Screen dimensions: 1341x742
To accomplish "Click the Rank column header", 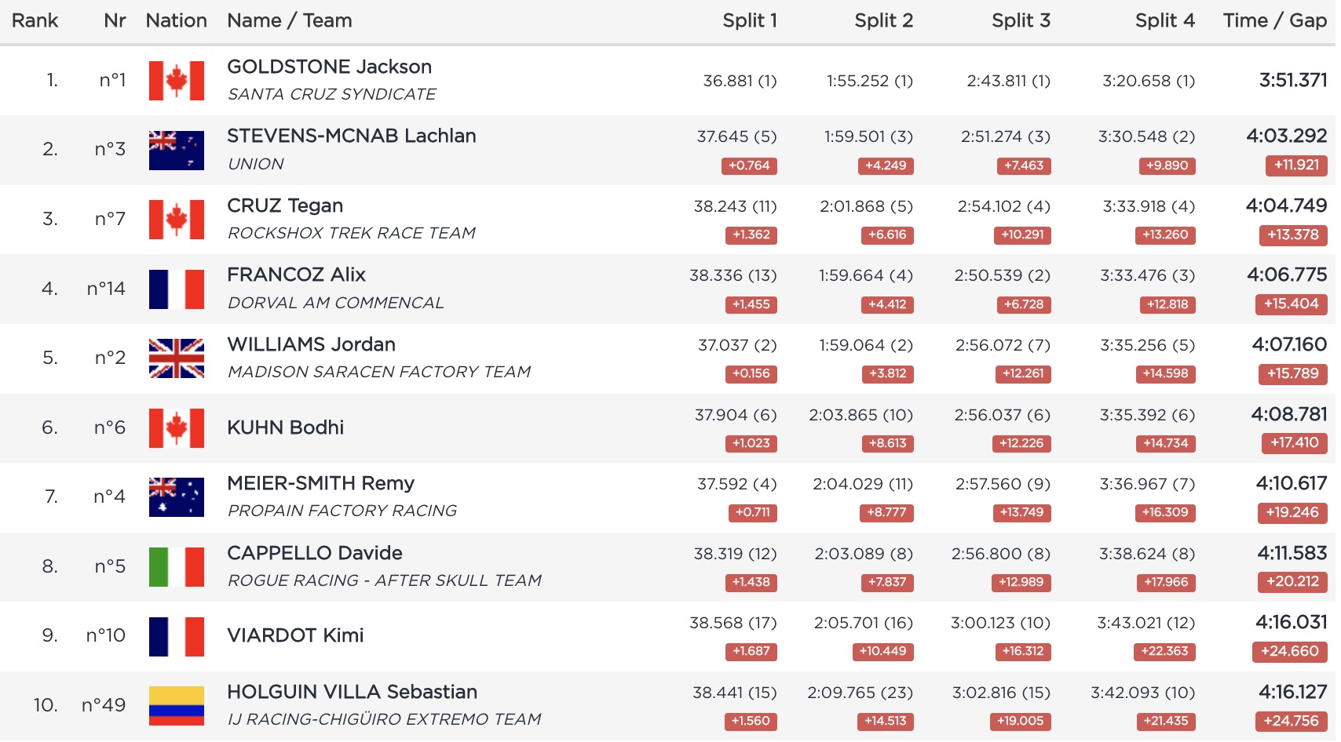I will coord(35,21).
